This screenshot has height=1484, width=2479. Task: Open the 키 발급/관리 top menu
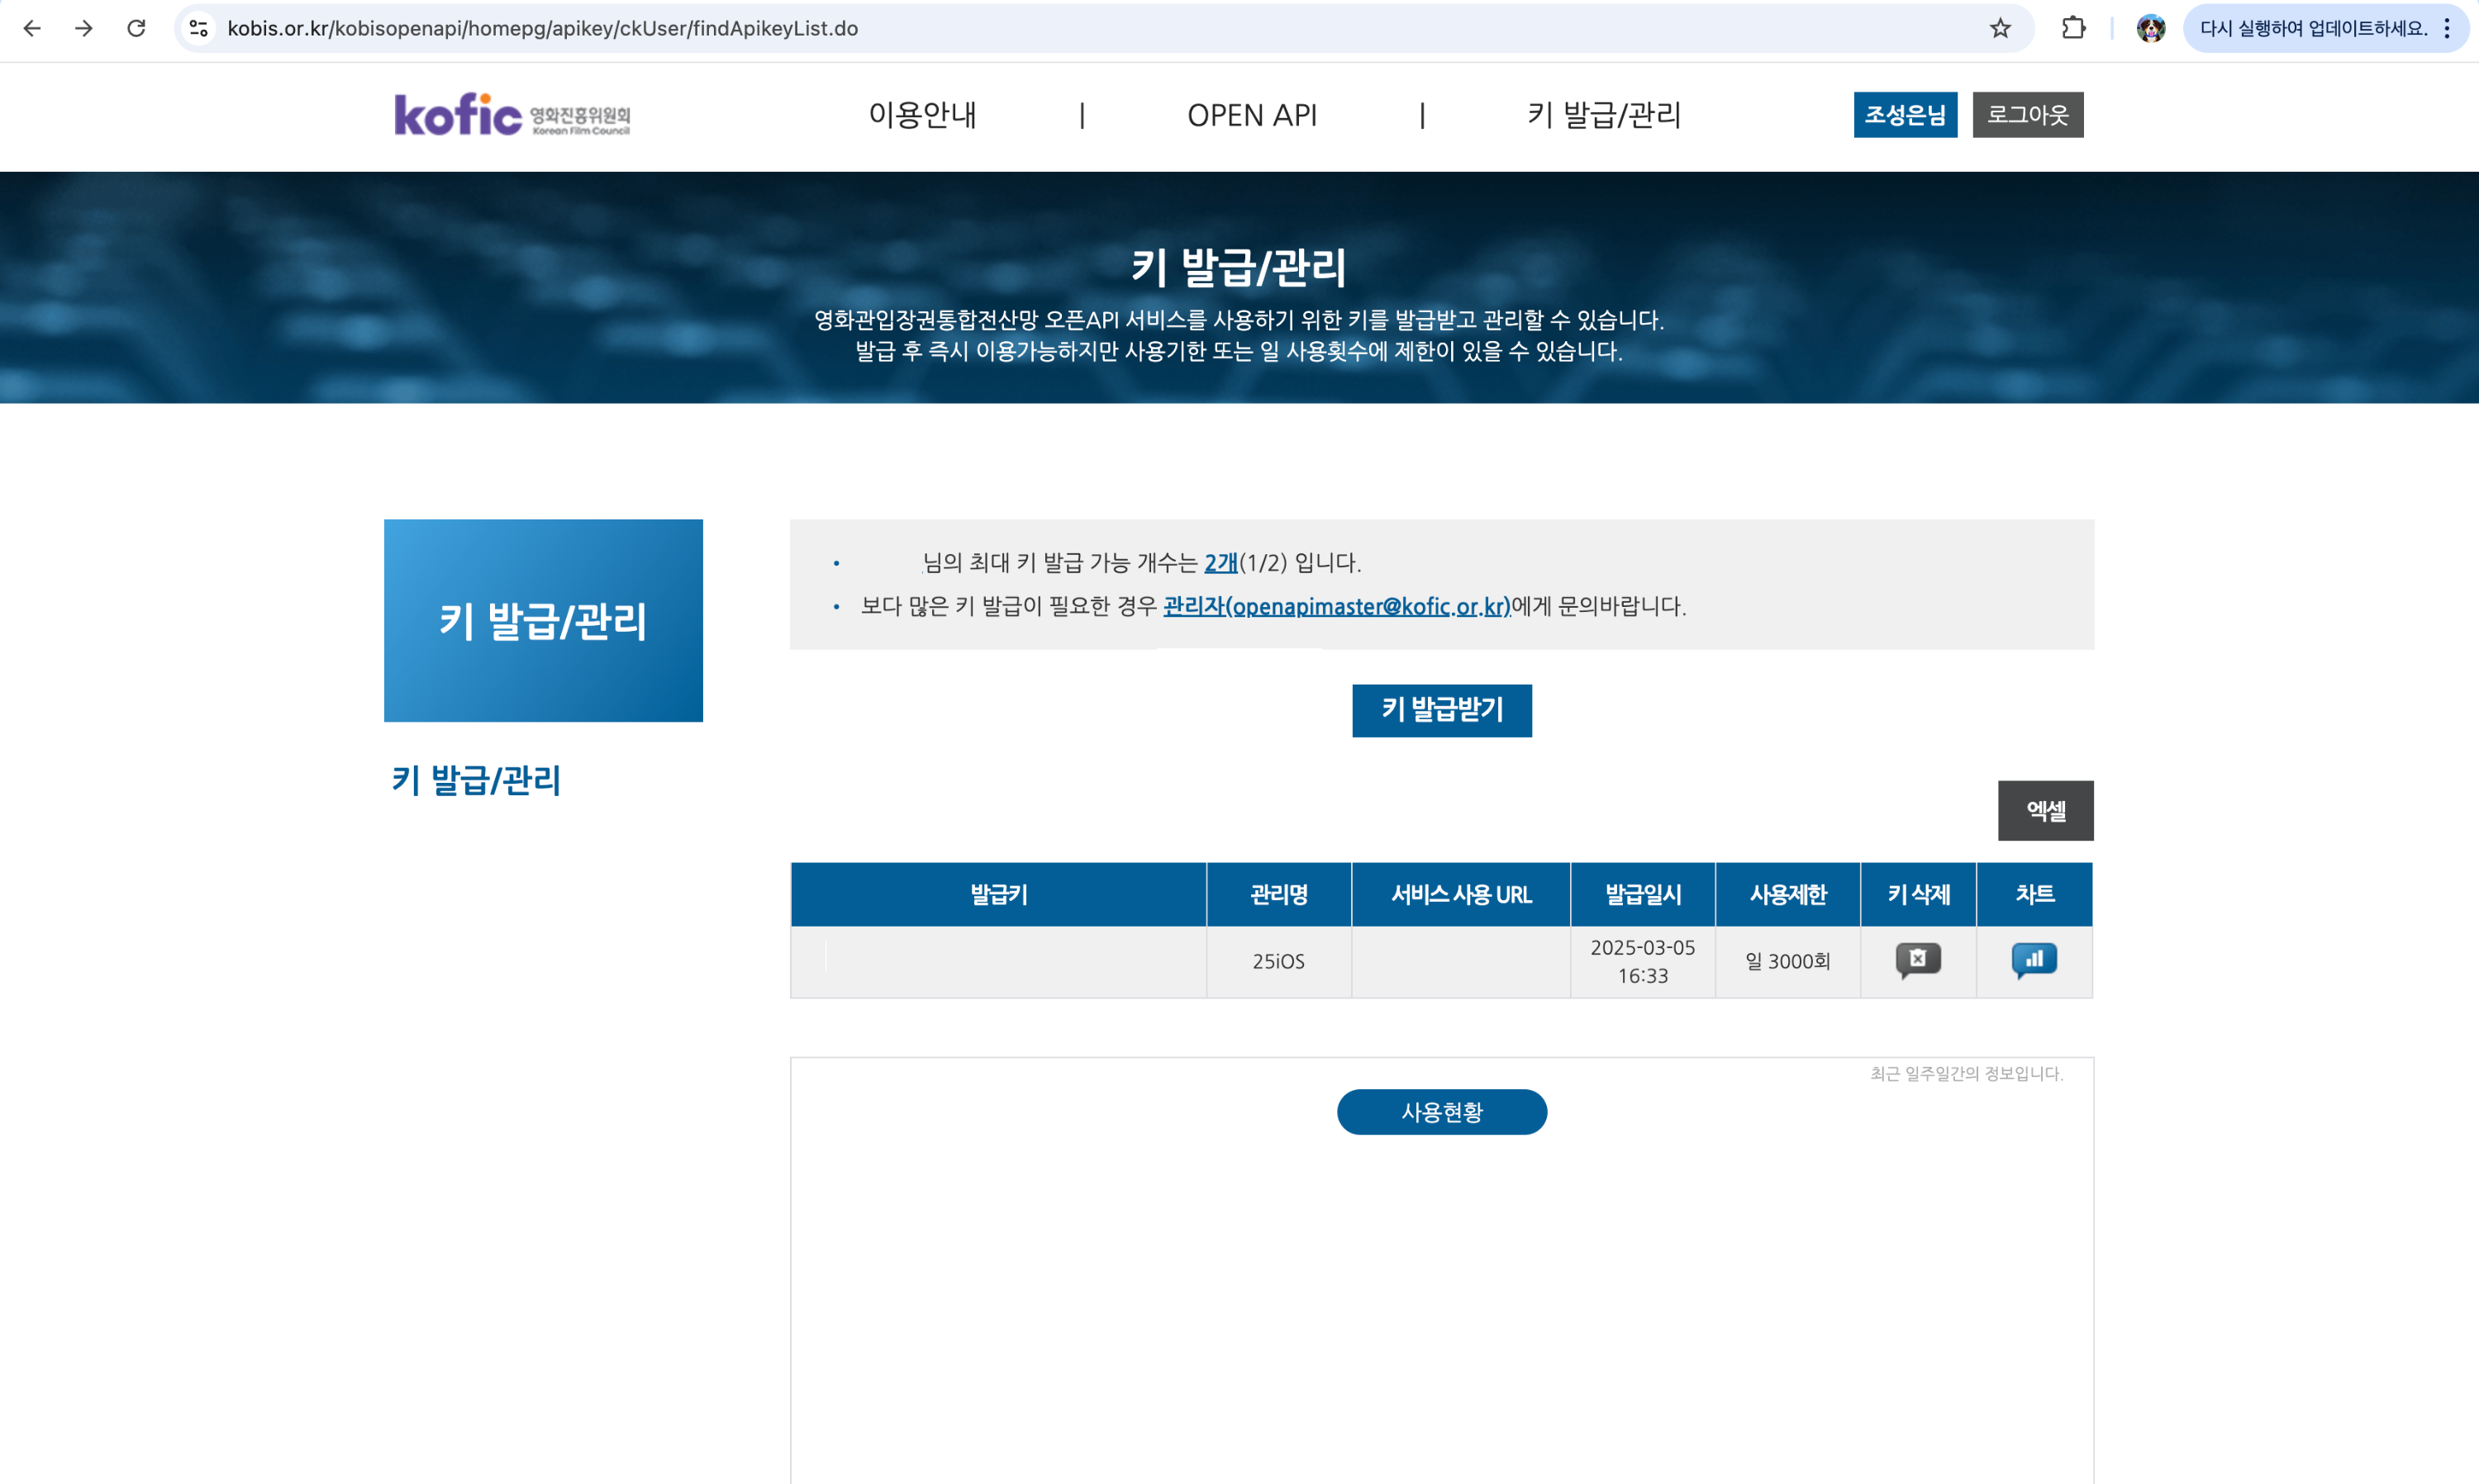tap(1604, 115)
